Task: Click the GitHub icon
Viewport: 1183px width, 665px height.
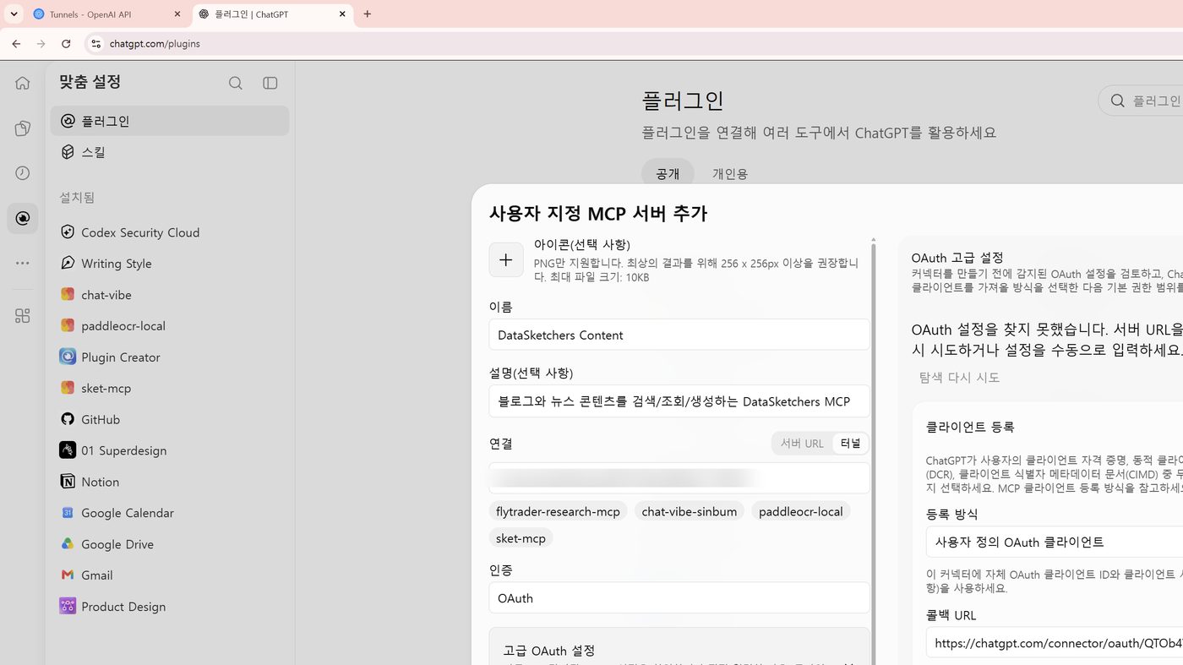Action: tap(68, 419)
